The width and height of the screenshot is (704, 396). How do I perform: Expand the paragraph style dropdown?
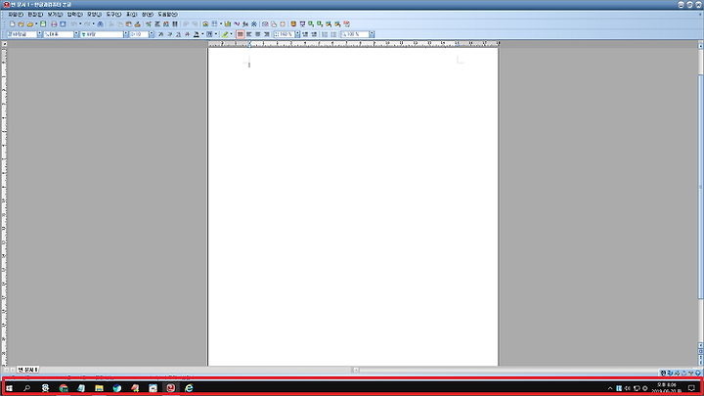click(39, 34)
